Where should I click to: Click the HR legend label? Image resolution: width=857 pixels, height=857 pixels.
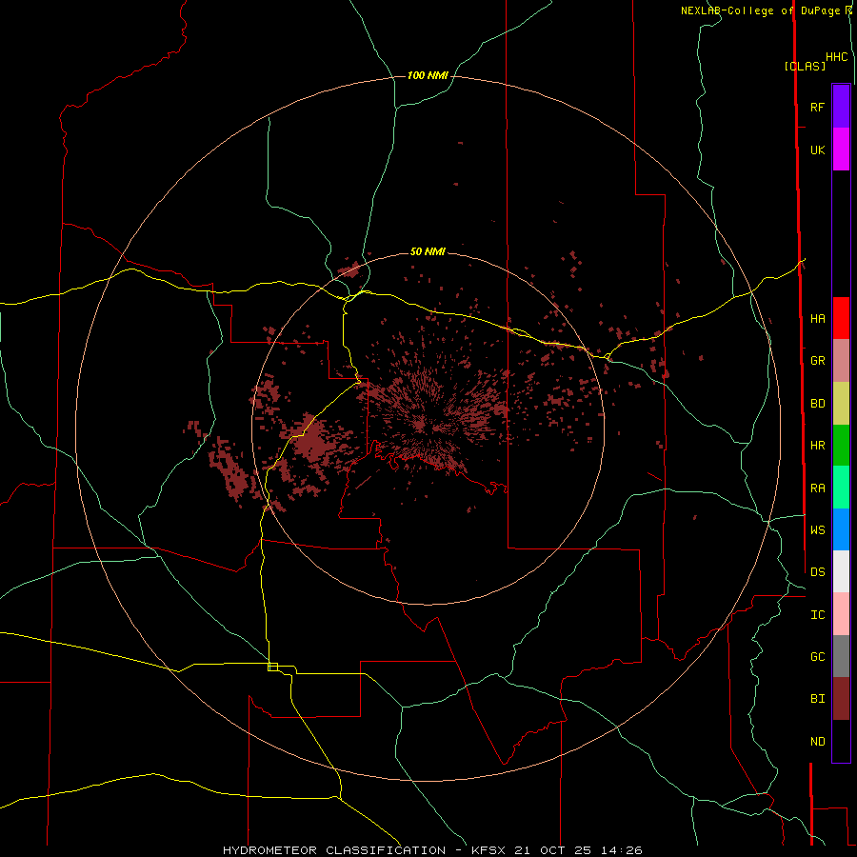817,446
